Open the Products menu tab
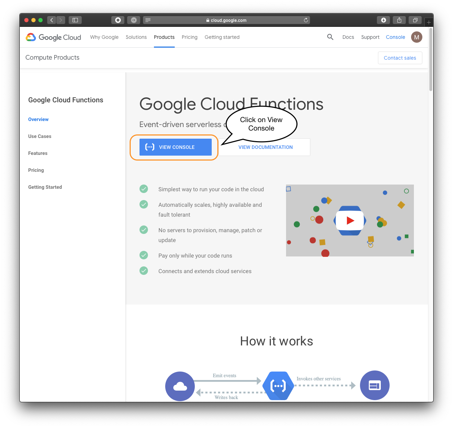 [x=164, y=37]
